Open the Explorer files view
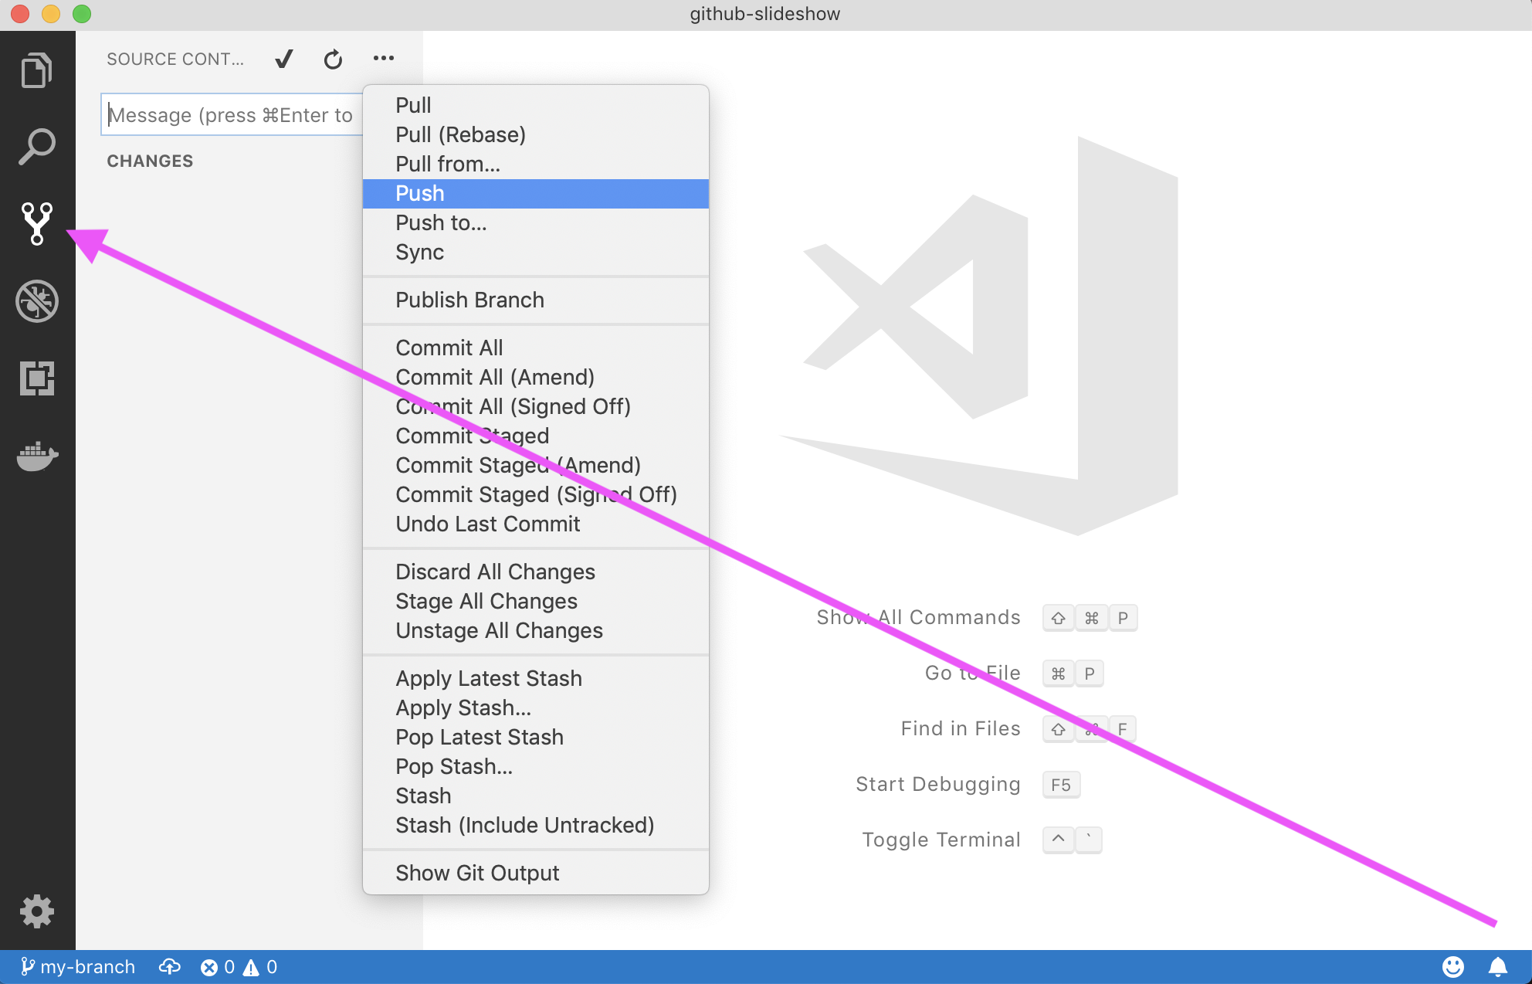1532x984 pixels. [36, 70]
